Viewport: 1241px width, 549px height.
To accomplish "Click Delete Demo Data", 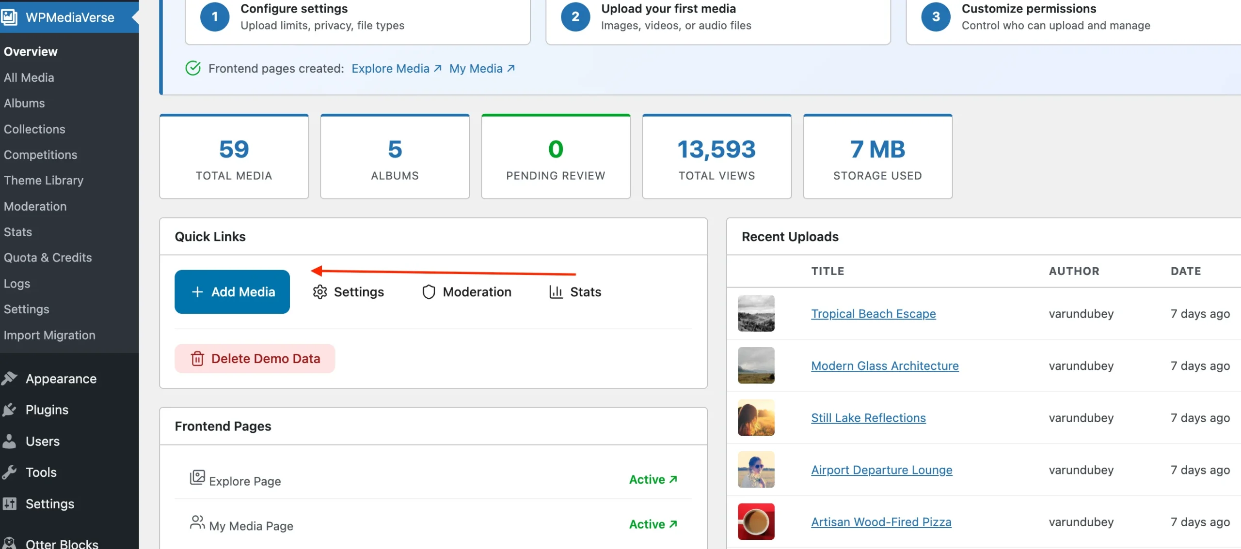I will pyautogui.click(x=255, y=358).
